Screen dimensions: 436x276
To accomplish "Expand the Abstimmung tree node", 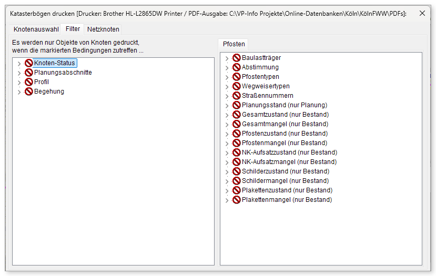I will tap(227, 68).
